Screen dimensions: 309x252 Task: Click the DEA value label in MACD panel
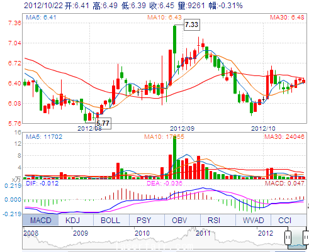tap(164, 184)
